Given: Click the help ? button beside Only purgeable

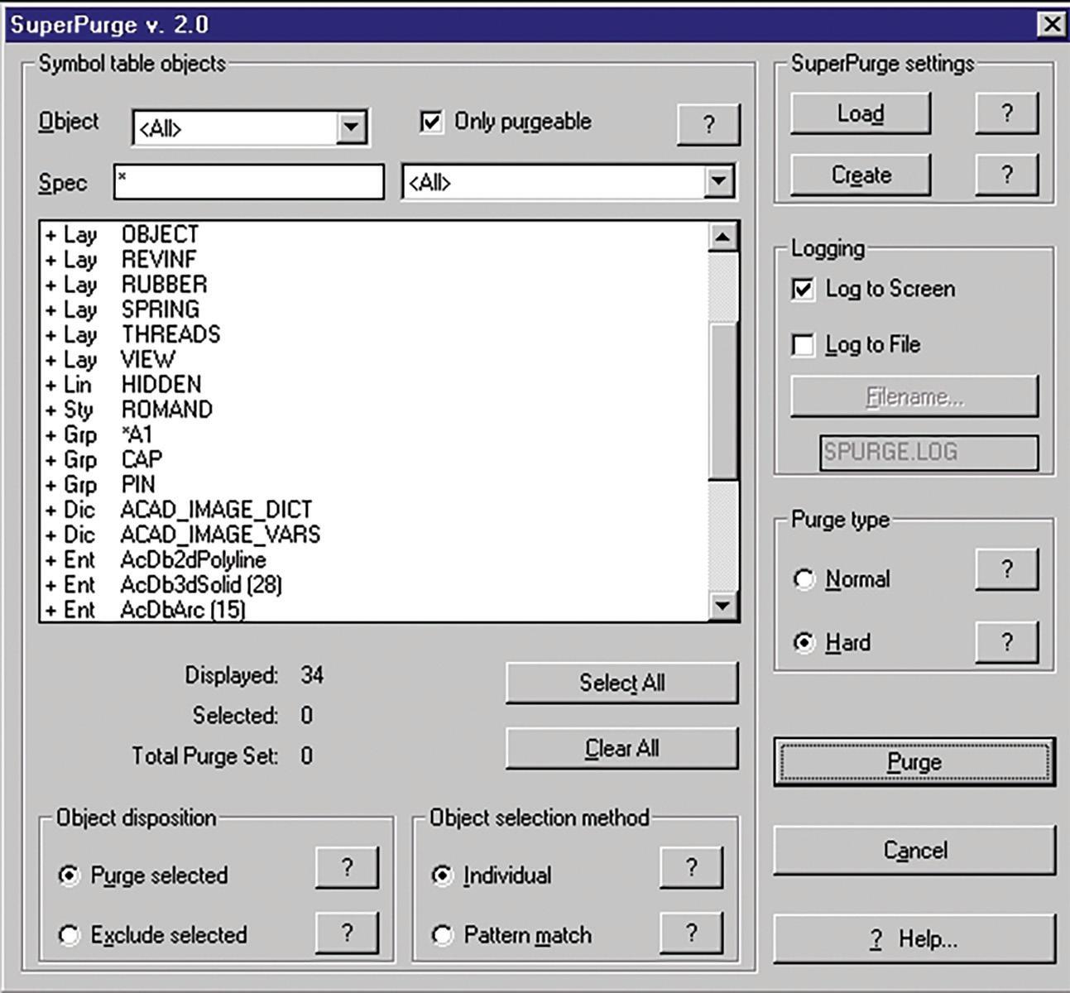Looking at the screenshot, I should pyautogui.click(x=708, y=124).
